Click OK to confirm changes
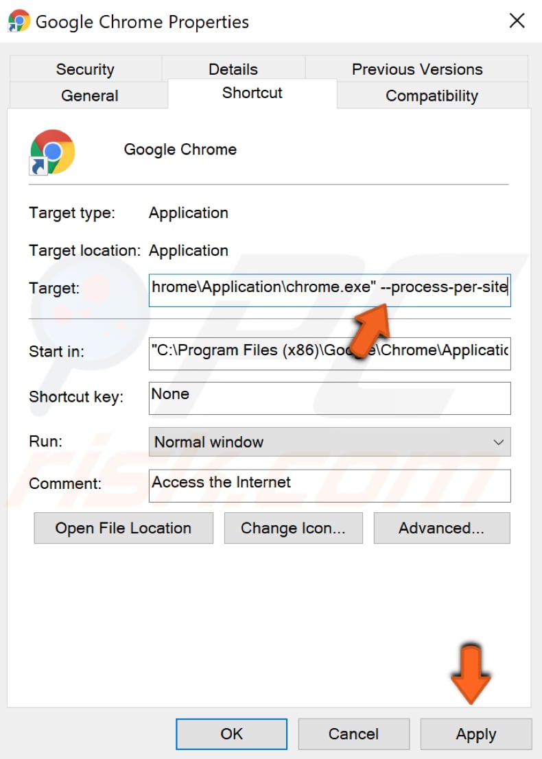This screenshot has width=542, height=759. pos(231,734)
